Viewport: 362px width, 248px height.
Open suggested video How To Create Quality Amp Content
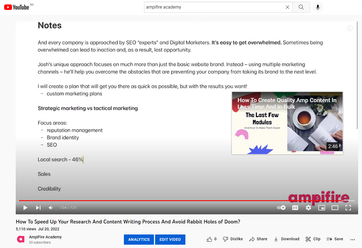287,123
